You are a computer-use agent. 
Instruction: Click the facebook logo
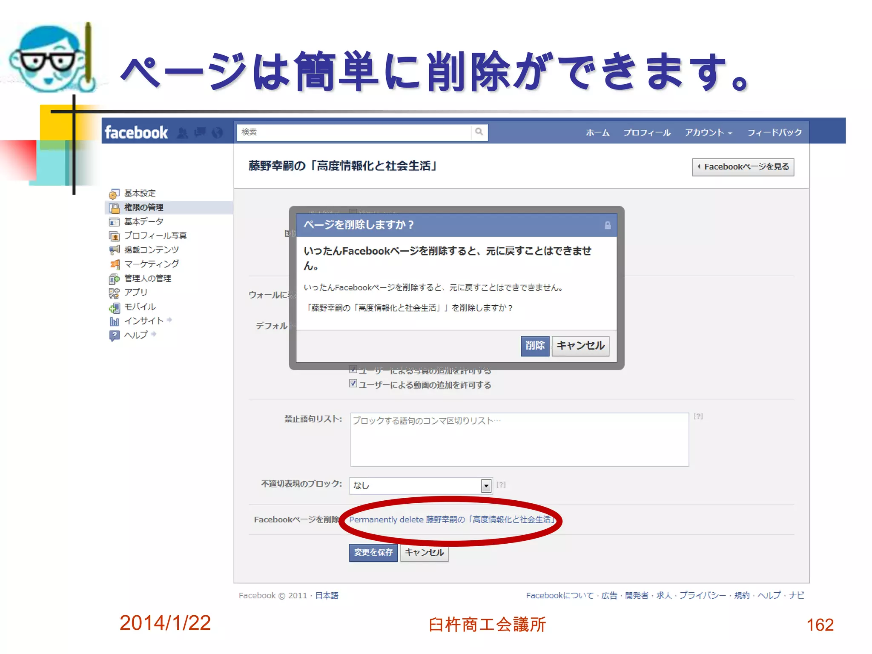(x=136, y=132)
